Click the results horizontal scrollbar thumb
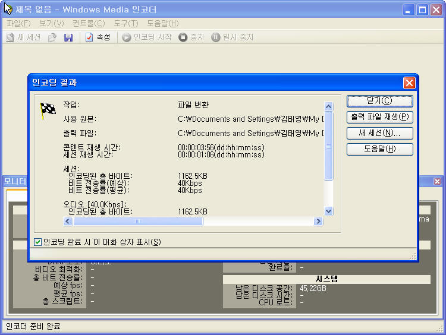The width and height of the screenshot is (446, 335). point(138,222)
